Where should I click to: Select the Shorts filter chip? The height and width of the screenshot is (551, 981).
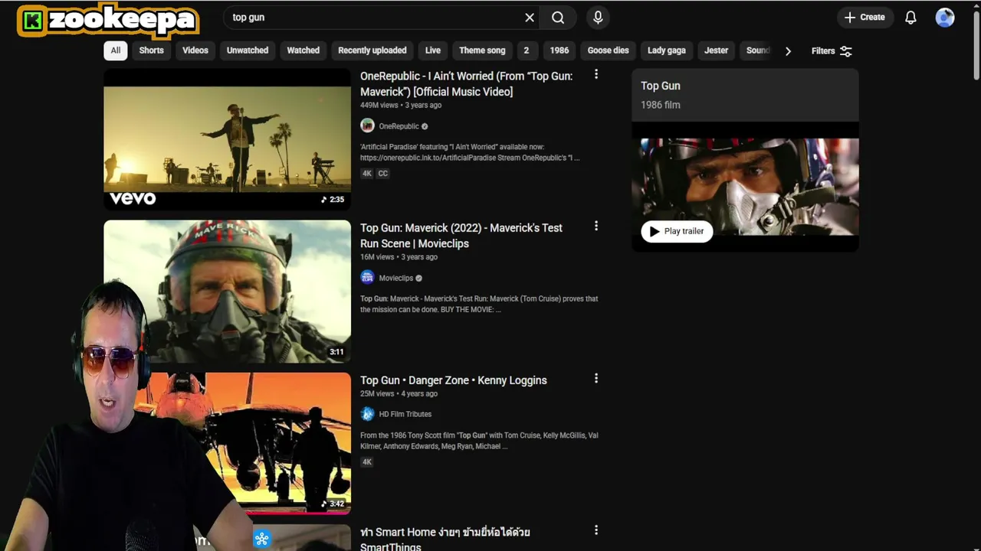coord(151,51)
